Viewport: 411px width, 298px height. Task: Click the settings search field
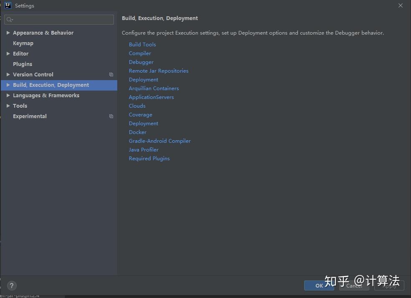[x=59, y=20]
